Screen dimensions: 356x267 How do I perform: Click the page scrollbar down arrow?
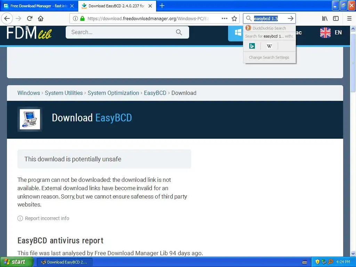353,253
